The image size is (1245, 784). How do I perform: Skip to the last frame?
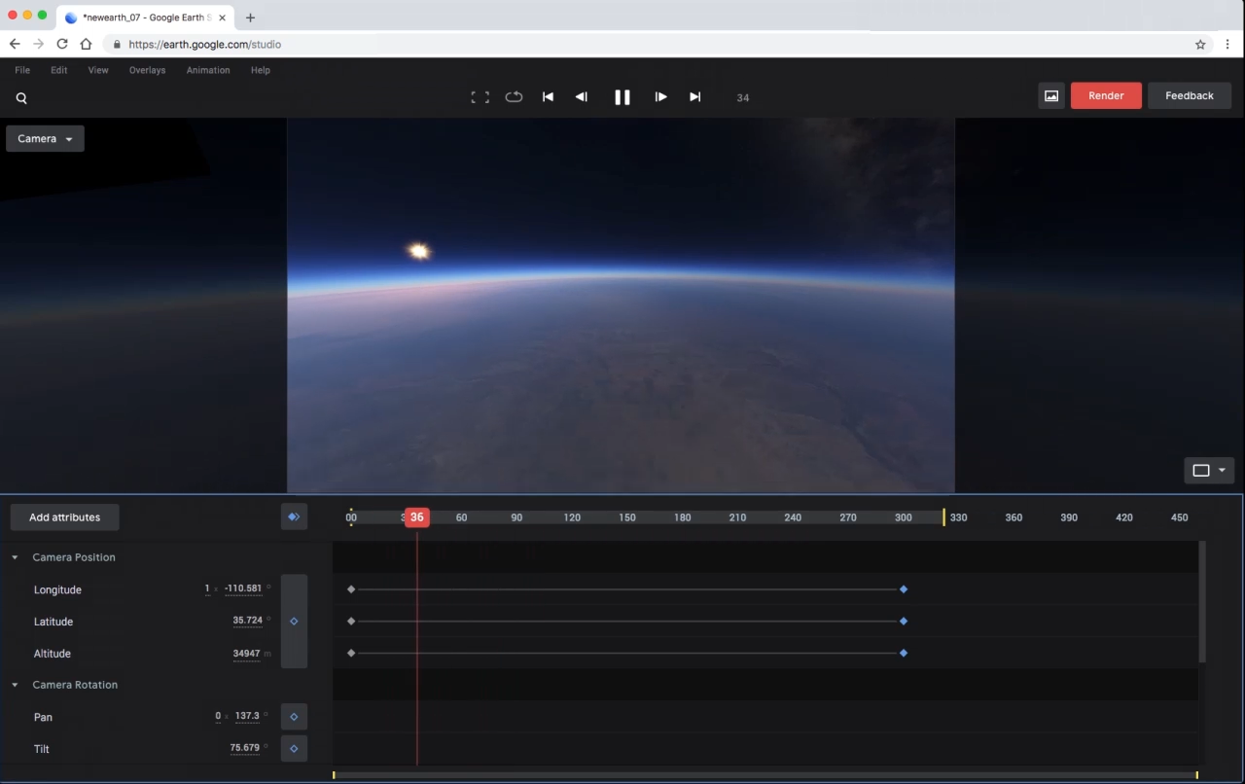pos(694,96)
